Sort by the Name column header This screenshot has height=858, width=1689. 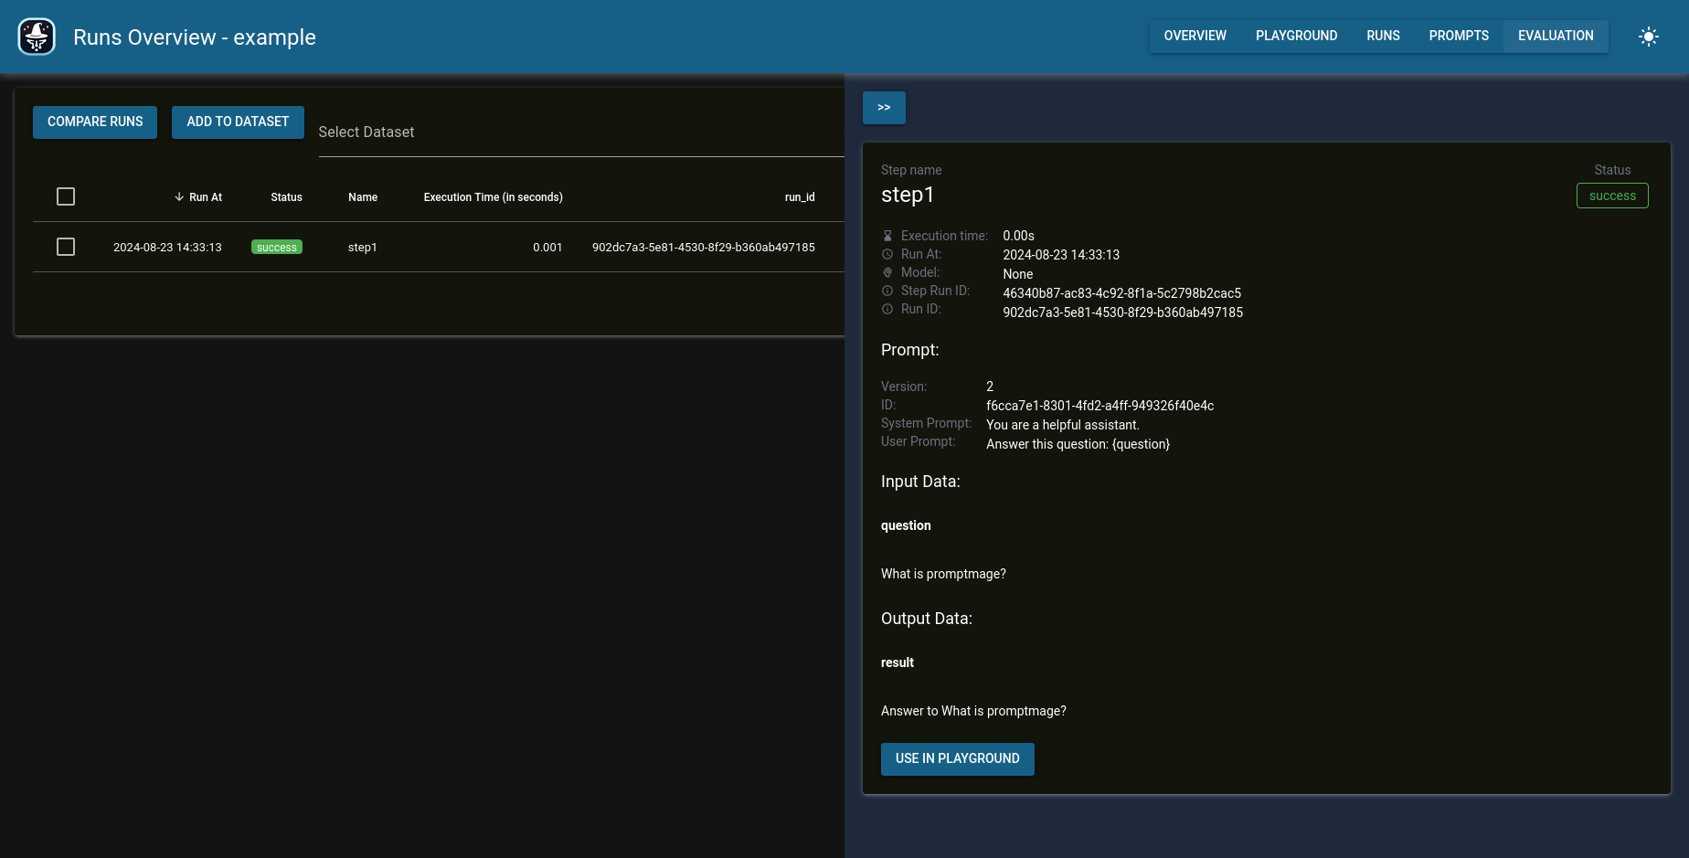coord(363,197)
